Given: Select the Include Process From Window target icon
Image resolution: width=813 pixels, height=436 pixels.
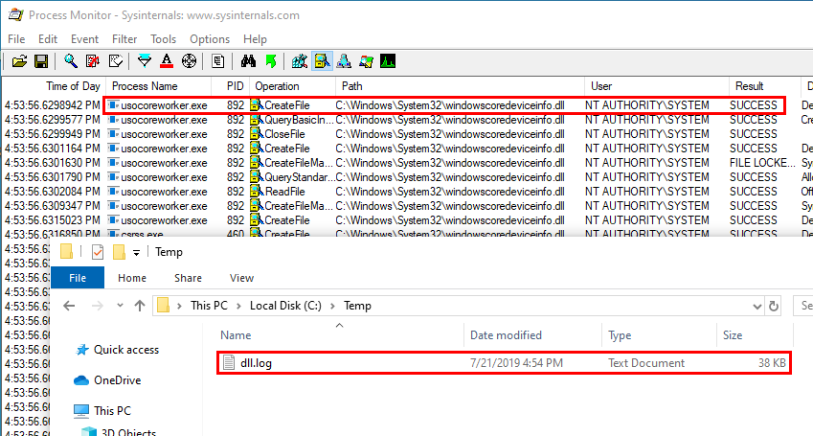Looking at the screenshot, I should [189, 61].
